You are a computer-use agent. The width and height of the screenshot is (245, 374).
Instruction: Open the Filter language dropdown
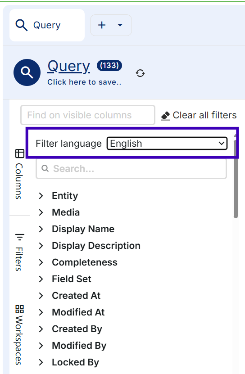pyautogui.click(x=167, y=144)
